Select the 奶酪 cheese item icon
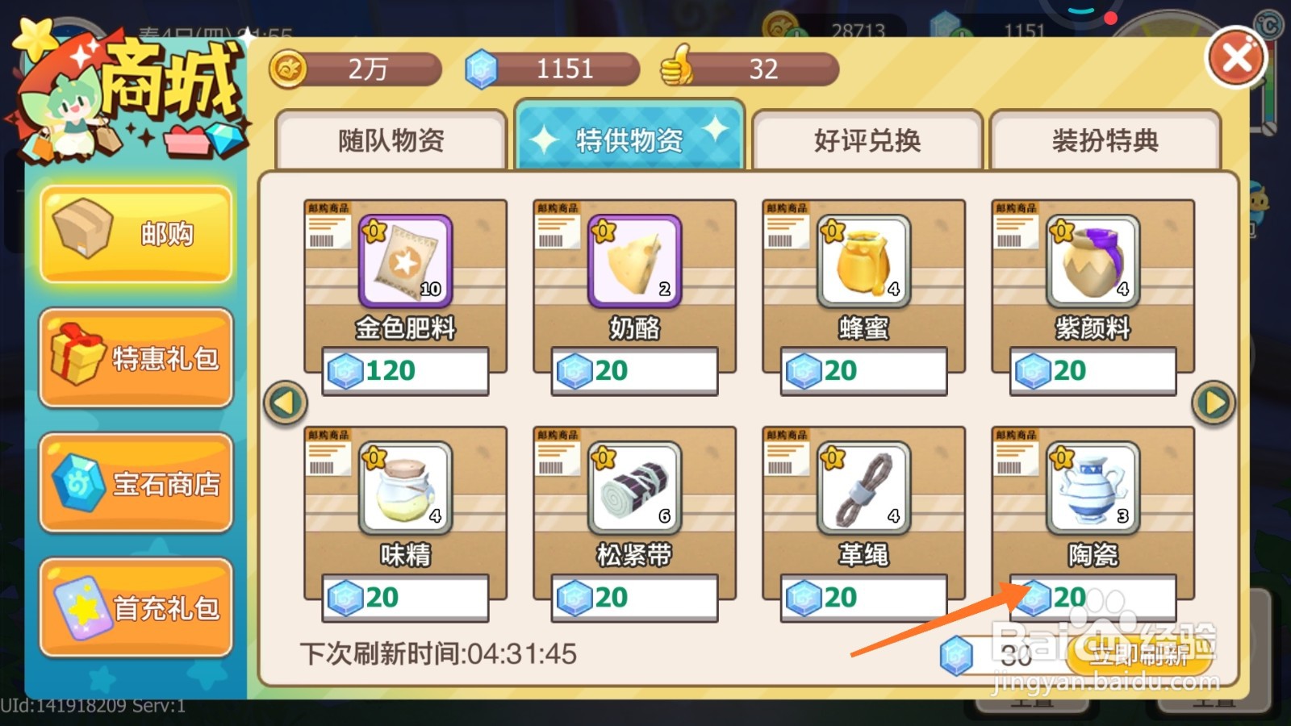 coord(634,261)
